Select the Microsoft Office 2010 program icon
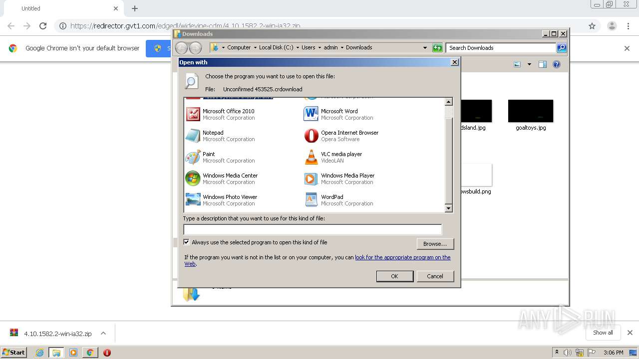This screenshot has height=359, width=639. tap(193, 114)
